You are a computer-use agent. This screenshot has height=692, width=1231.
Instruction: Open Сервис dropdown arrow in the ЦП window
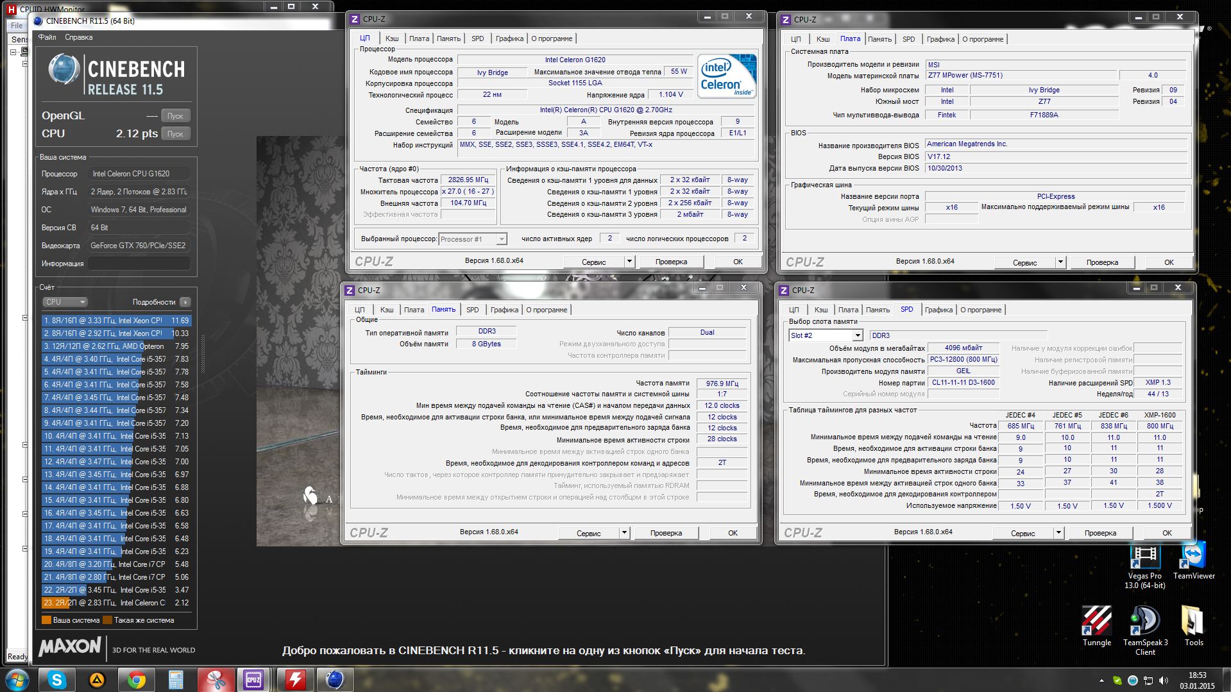tap(629, 262)
